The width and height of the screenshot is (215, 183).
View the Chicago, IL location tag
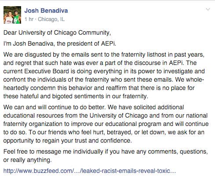point(51,19)
